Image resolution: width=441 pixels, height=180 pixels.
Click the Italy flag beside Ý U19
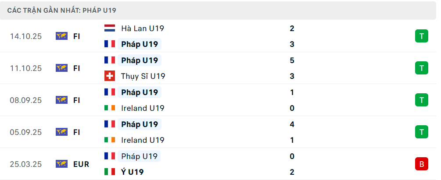click(x=110, y=172)
